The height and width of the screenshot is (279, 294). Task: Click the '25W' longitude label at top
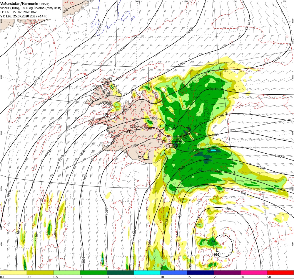point(89,1)
